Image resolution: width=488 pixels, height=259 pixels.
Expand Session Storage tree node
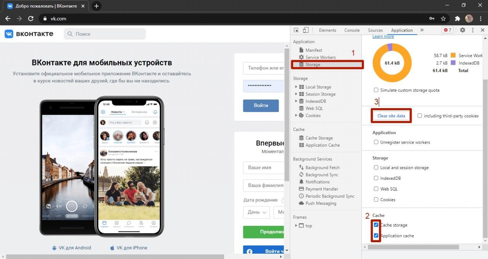296,94
